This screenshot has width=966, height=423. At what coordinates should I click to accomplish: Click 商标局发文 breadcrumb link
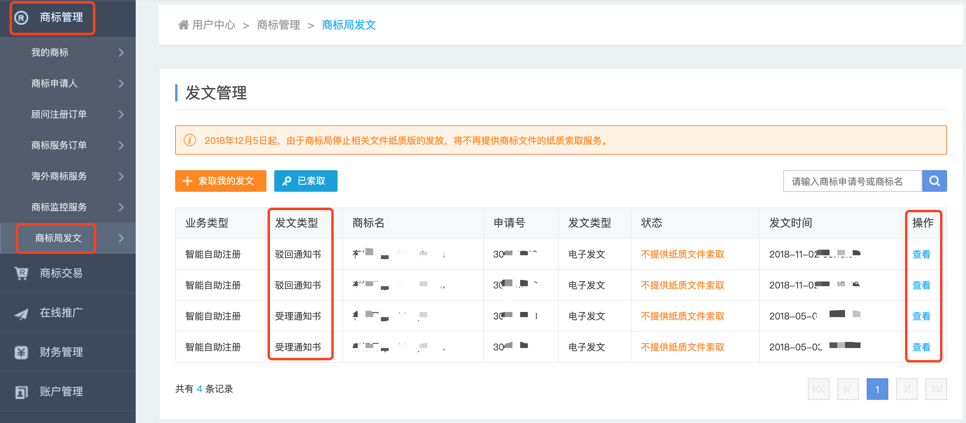pyautogui.click(x=349, y=25)
